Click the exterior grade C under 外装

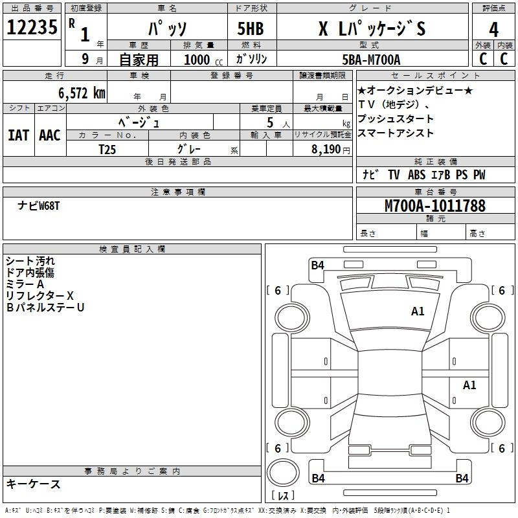[x=482, y=59]
